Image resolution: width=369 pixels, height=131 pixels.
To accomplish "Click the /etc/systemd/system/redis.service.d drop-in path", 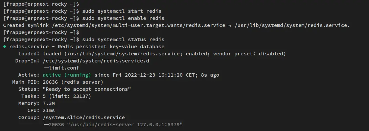I will 96,61.
